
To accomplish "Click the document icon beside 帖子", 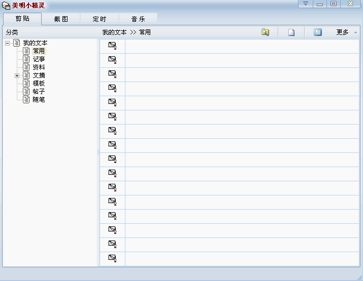I will coord(26,92).
